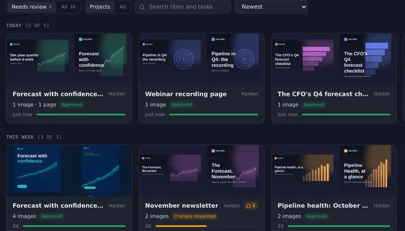Click the pink CFO's Q4 forecast checklist thumbnail

pyautogui.click(x=304, y=56)
